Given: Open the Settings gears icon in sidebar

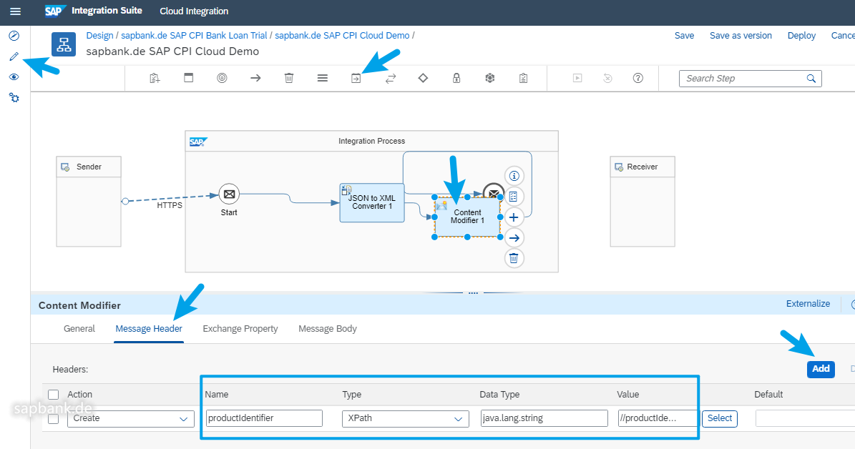Looking at the screenshot, I should (x=14, y=97).
